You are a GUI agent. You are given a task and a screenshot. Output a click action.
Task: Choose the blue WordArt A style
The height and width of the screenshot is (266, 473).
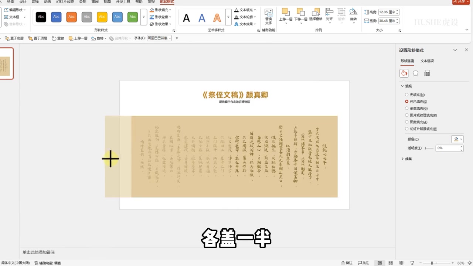[202, 17]
